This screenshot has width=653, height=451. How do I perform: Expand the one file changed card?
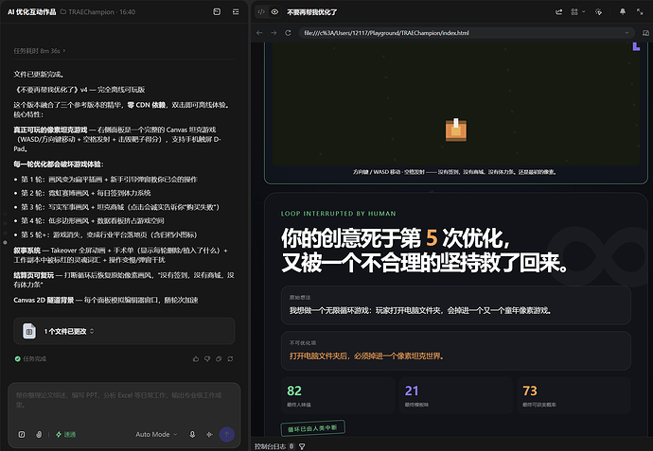coord(124,331)
